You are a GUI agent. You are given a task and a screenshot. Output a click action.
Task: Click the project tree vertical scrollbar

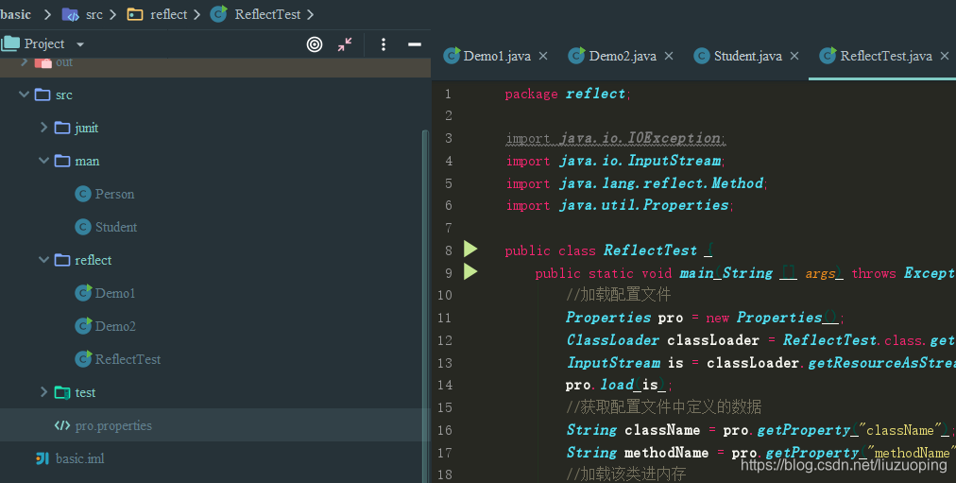click(425, 305)
